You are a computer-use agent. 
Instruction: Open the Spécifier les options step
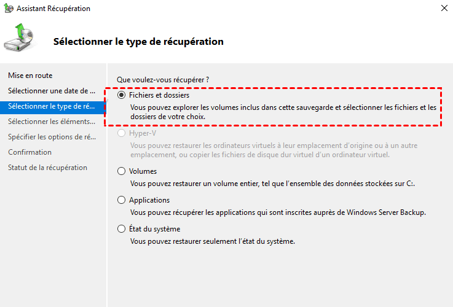pos(52,137)
